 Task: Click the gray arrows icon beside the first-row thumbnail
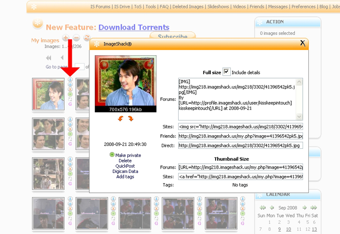pyautogui.click(x=70, y=99)
